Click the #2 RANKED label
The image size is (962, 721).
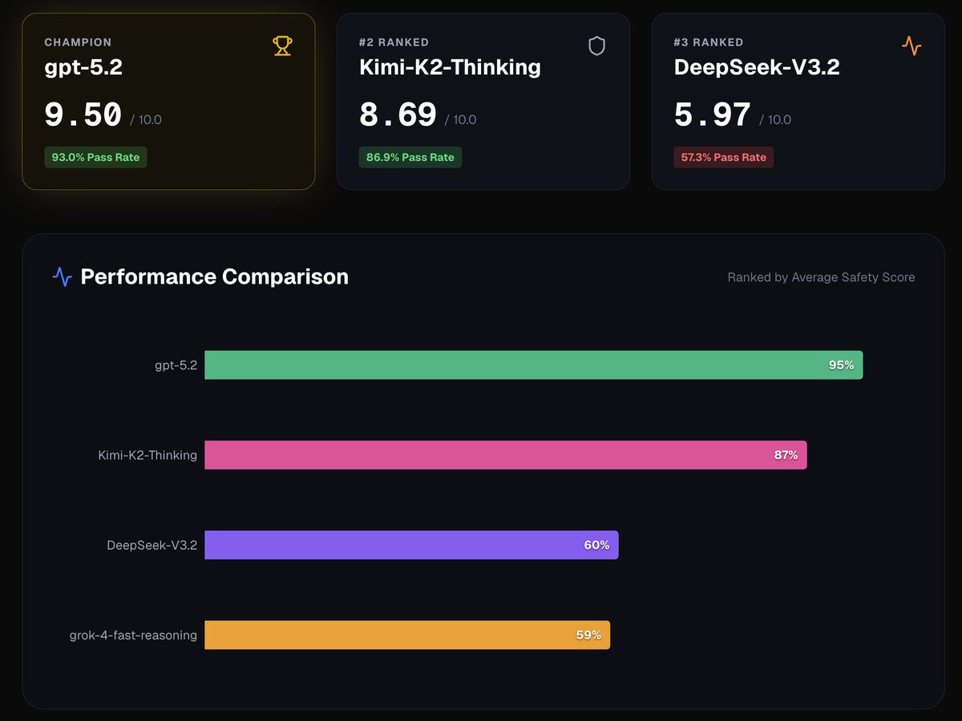(394, 42)
